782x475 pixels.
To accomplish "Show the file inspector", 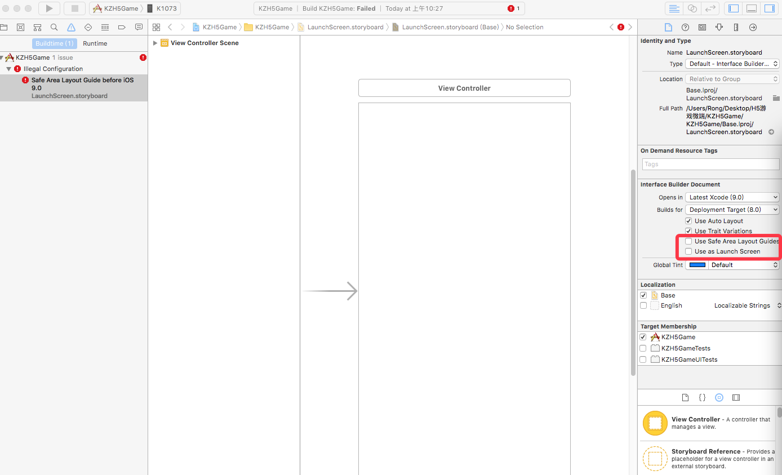I will coord(668,27).
